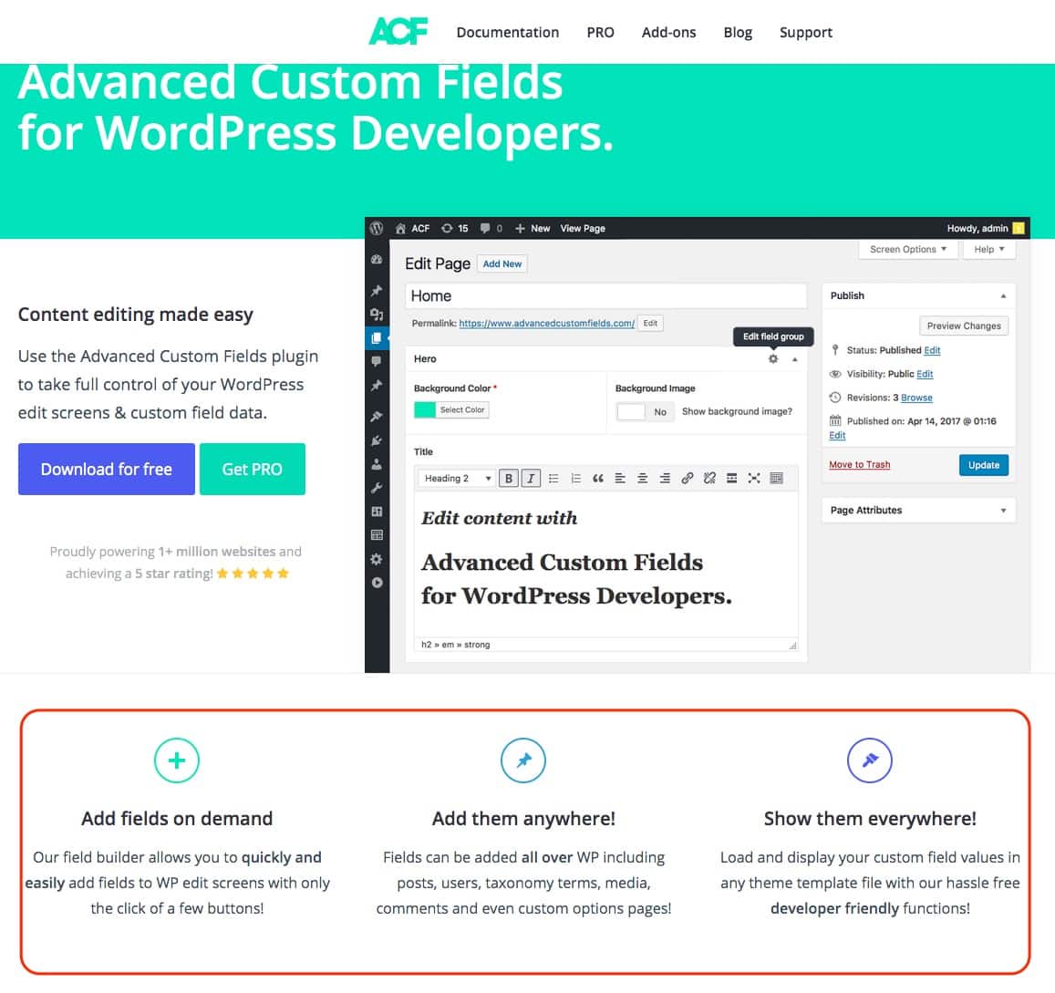This screenshot has width=1055, height=993.
Task: Click the remove link icon
Action: (709, 479)
